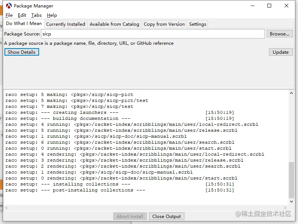
Task: Close the Package Manager window
Action: (x=286, y=6)
